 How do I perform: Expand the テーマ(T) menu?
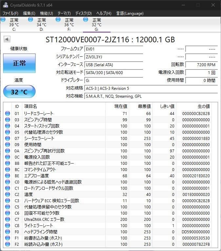pos(64,13)
